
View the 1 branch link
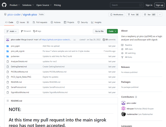tap(26, 31)
